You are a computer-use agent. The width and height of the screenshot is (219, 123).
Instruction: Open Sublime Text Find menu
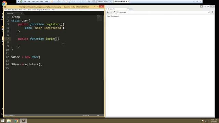(x=21, y=10)
